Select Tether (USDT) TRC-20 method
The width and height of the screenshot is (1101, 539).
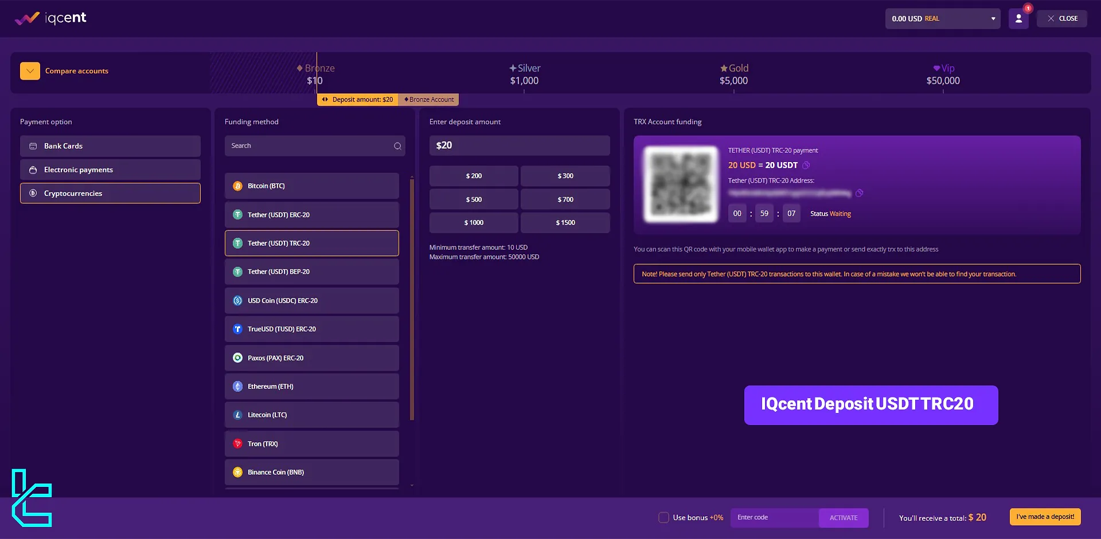click(312, 243)
